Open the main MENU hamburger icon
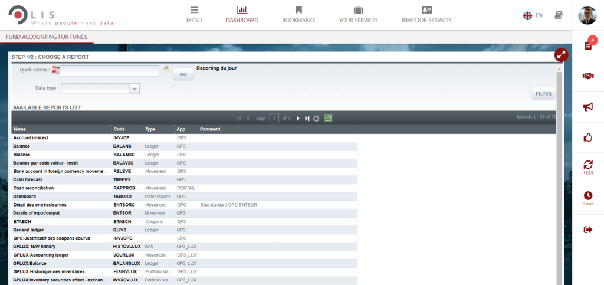 coord(194,10)
